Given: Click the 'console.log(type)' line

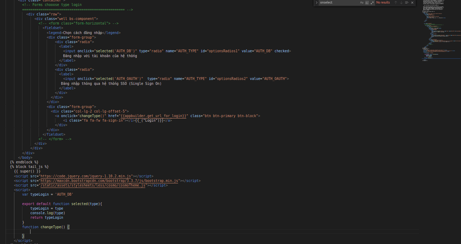Looking at the screenshot, I should point(48,213).
